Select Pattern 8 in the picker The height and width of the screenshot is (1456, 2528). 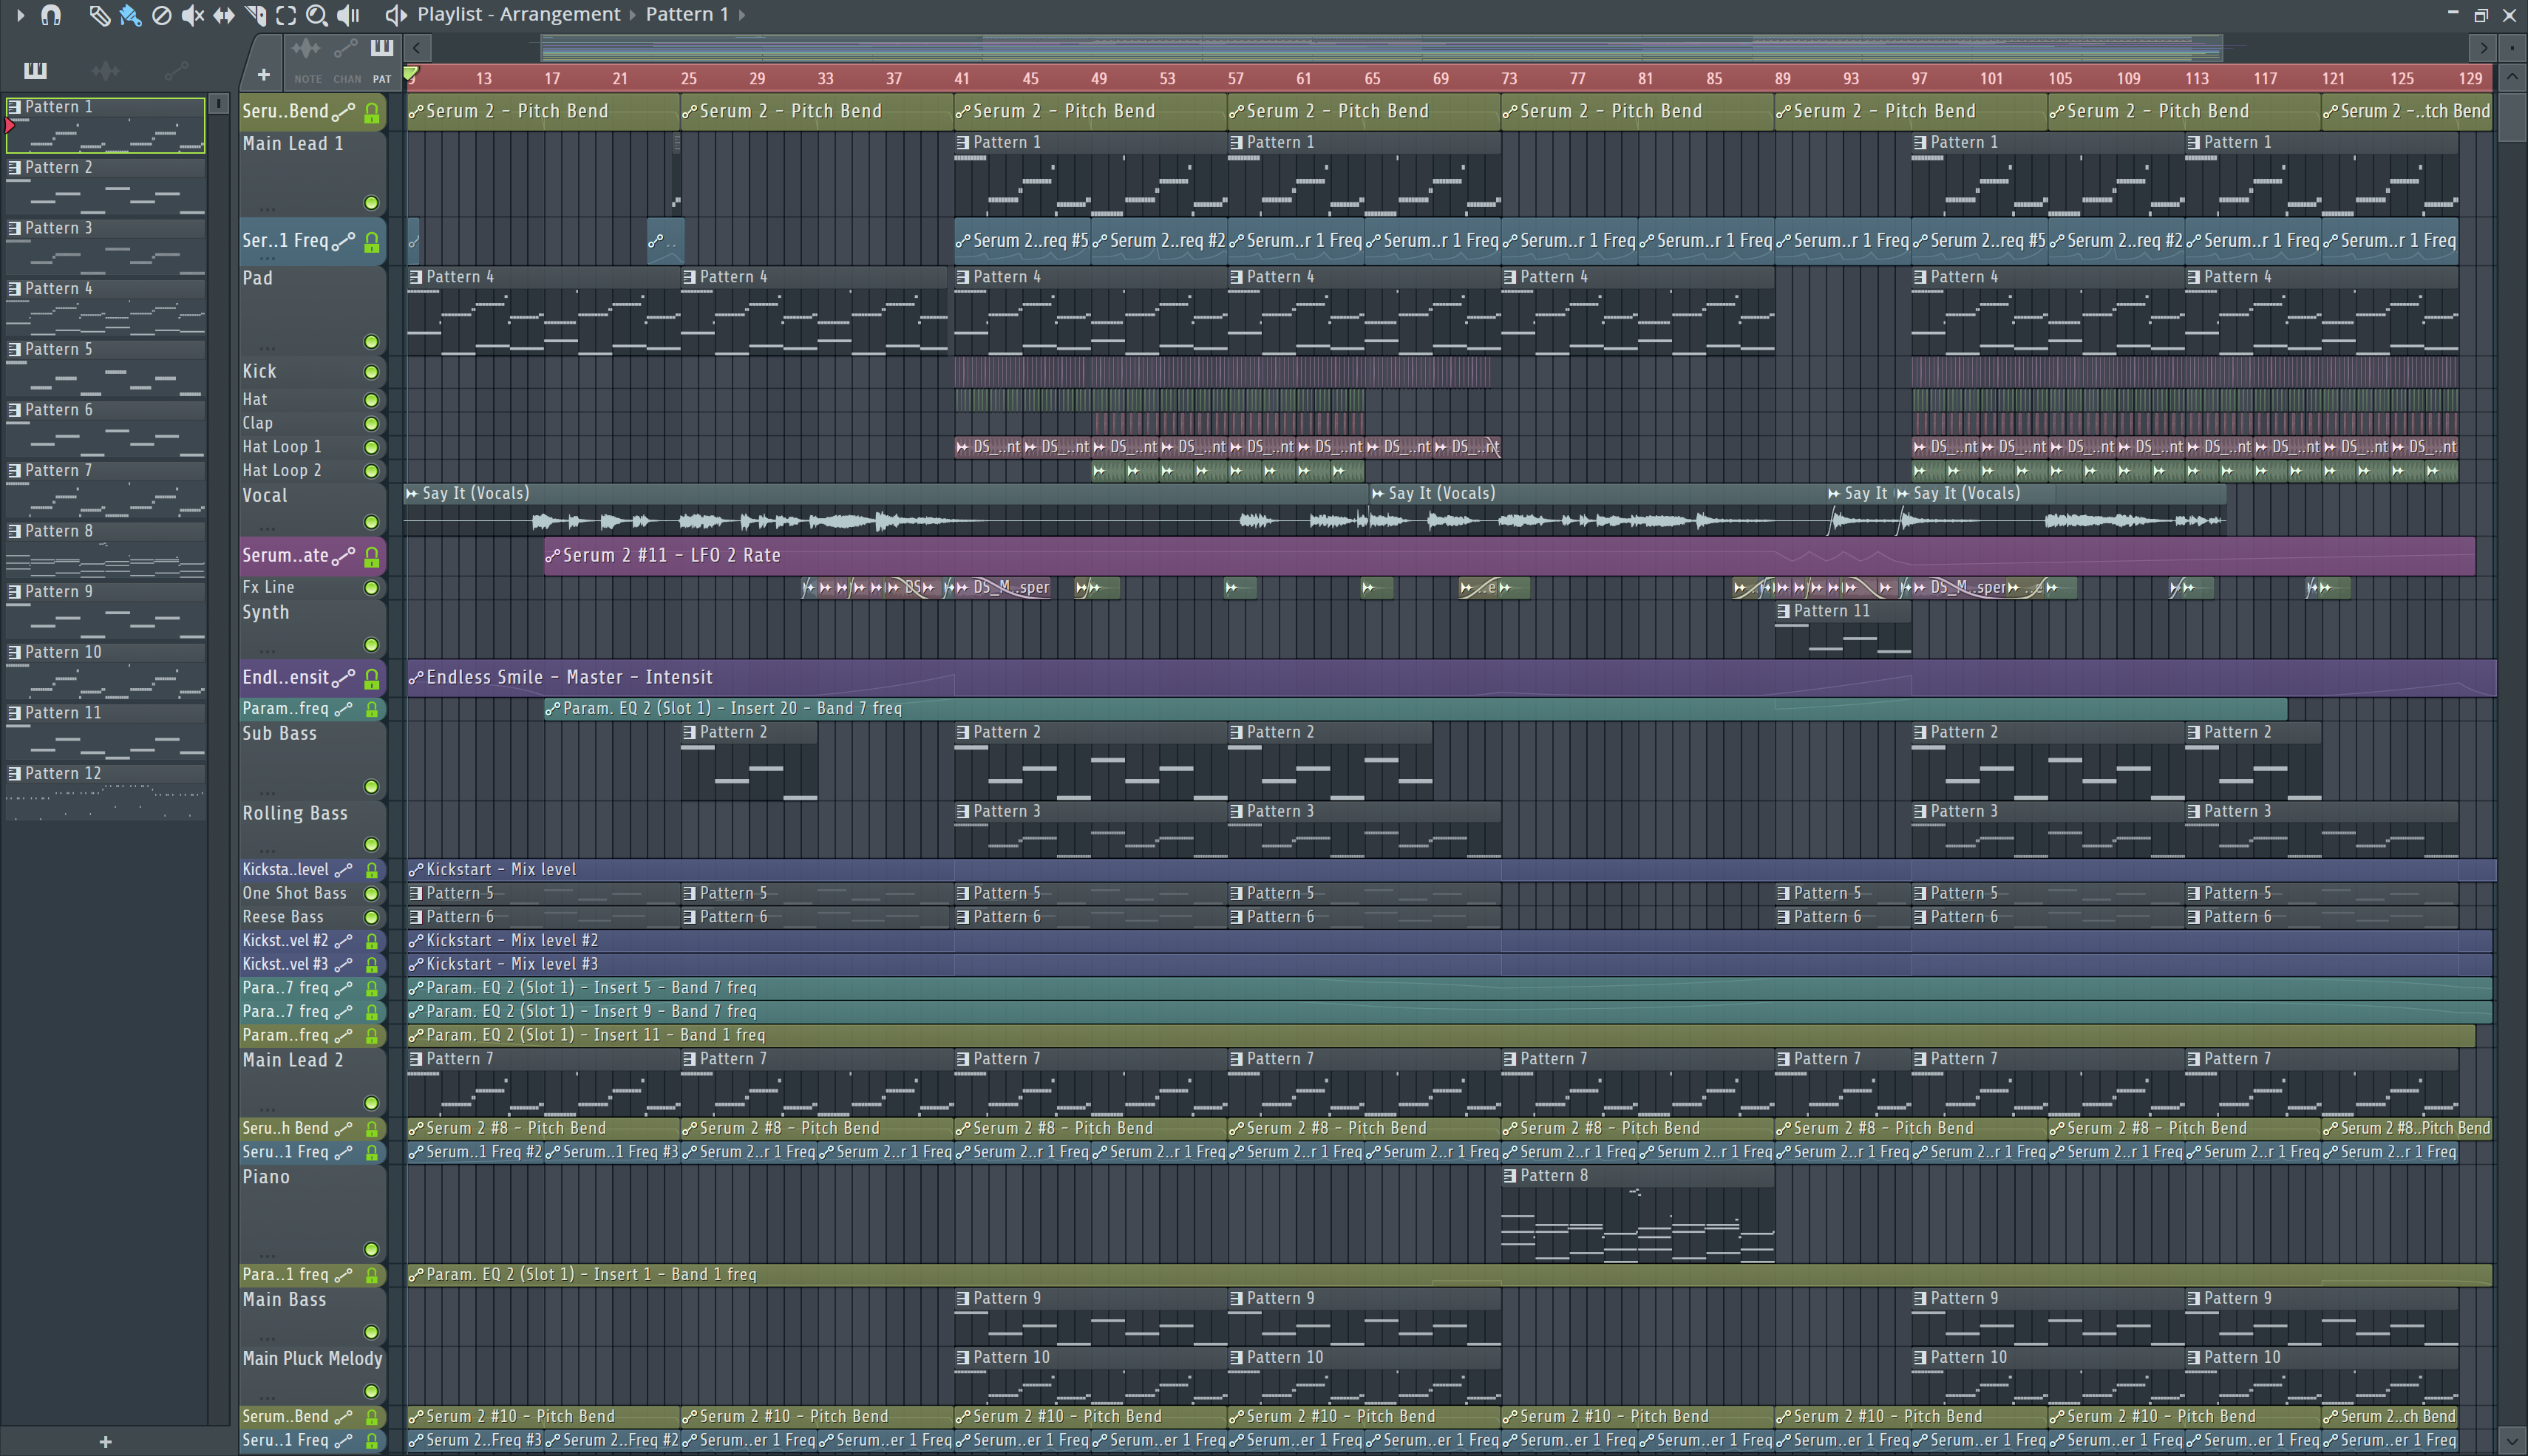(x=105, y=550)
